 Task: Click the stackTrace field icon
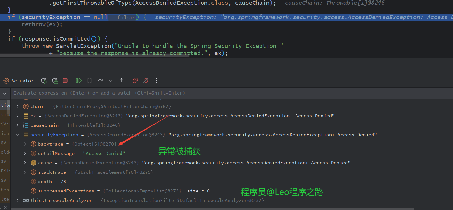pyautogui.click(x=33, y=172)
